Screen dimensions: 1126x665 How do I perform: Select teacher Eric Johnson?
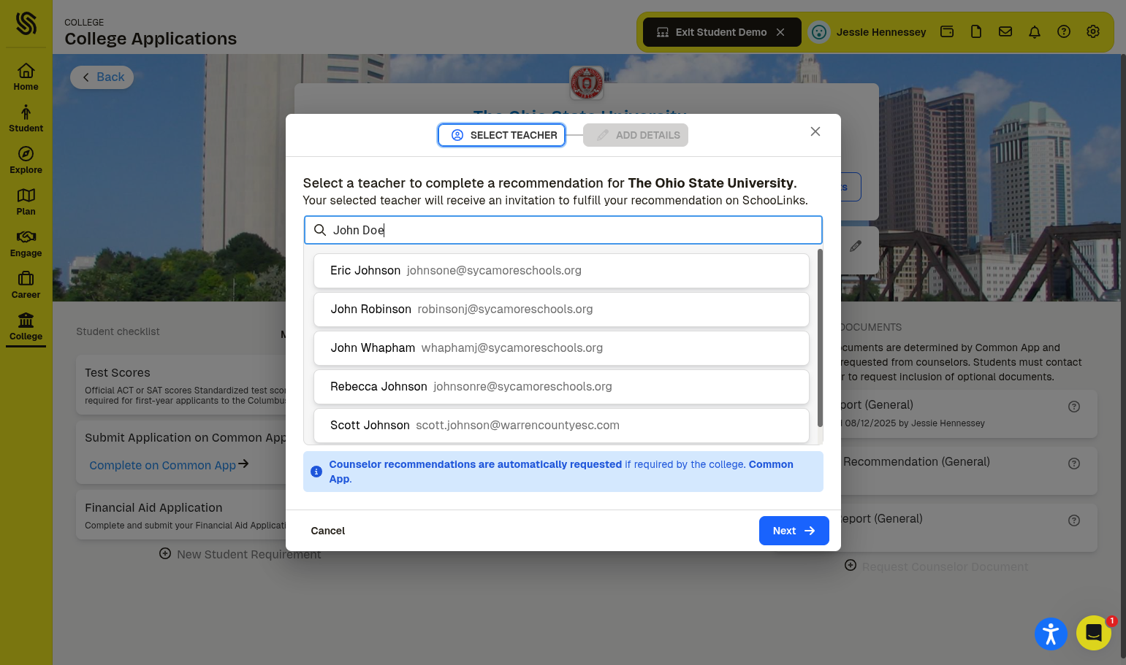tap(561, 271)
